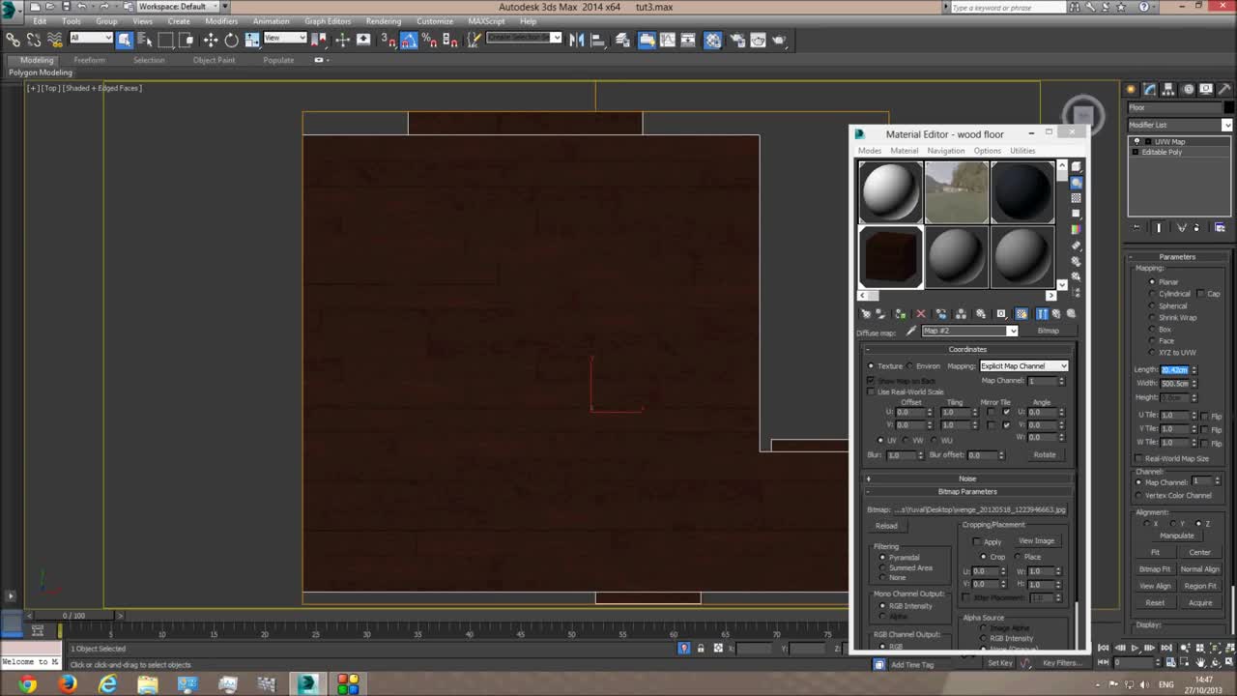Viewport: 1237px width, 696px height.
Task: Open Material Editor Navigation menu
Action: click(x=945, y=151)
